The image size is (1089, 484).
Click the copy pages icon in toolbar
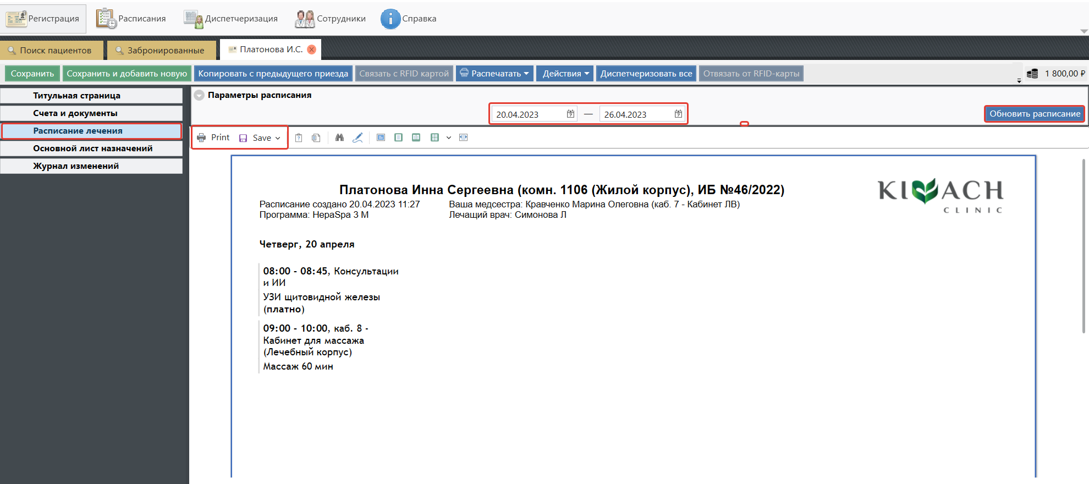point(316,137)
